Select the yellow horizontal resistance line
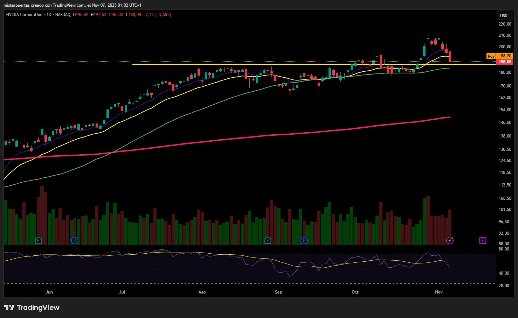 (314, 64)
